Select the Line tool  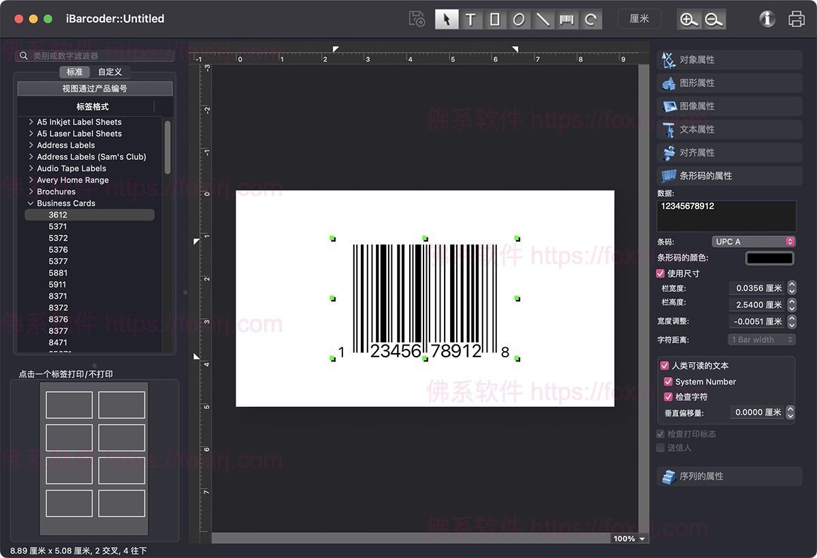543,18
